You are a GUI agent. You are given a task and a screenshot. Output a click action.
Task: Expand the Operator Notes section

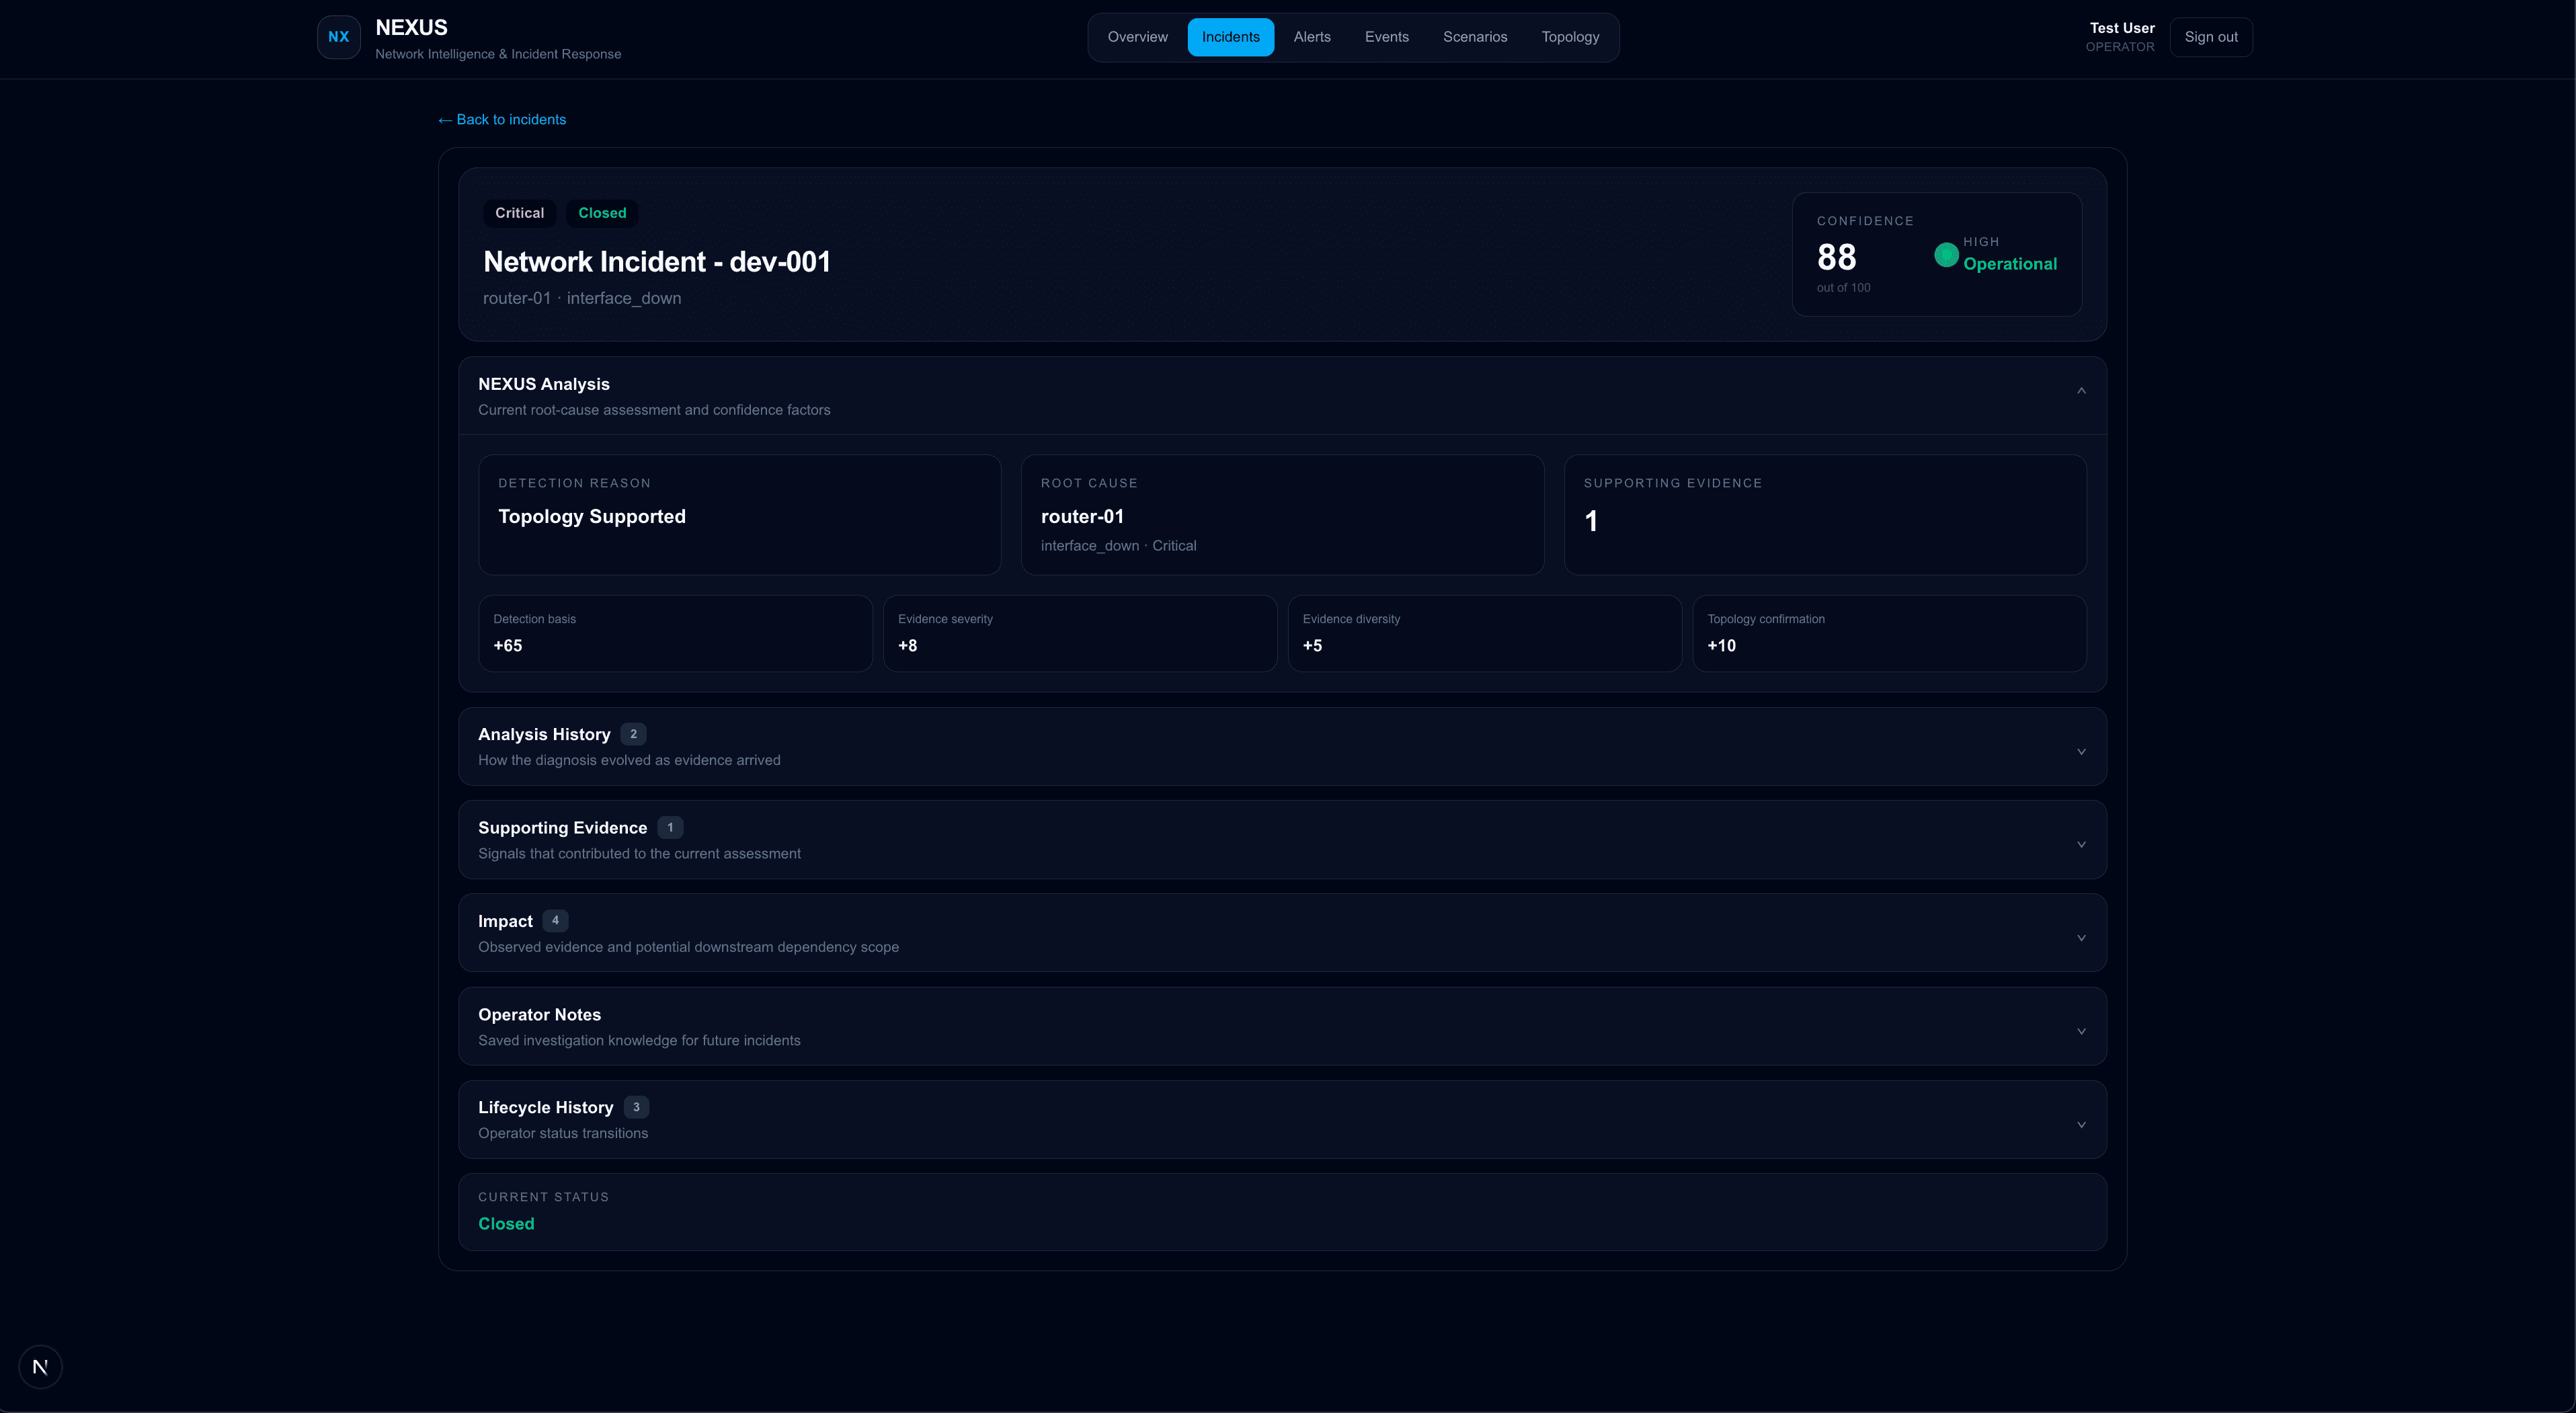(1282, 1026)
